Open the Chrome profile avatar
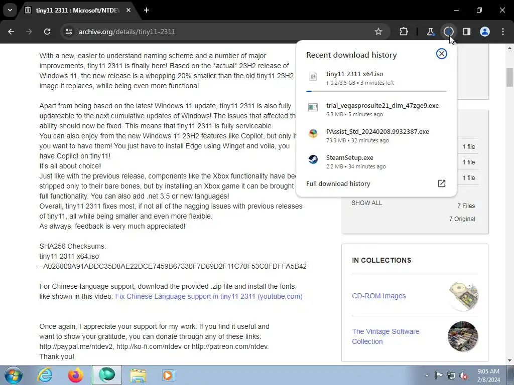 pos(485,32)
